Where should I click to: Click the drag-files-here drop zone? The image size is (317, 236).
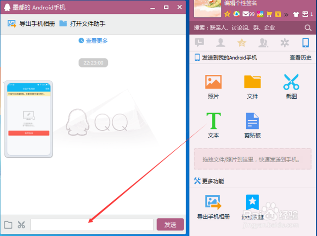(253, 159)
